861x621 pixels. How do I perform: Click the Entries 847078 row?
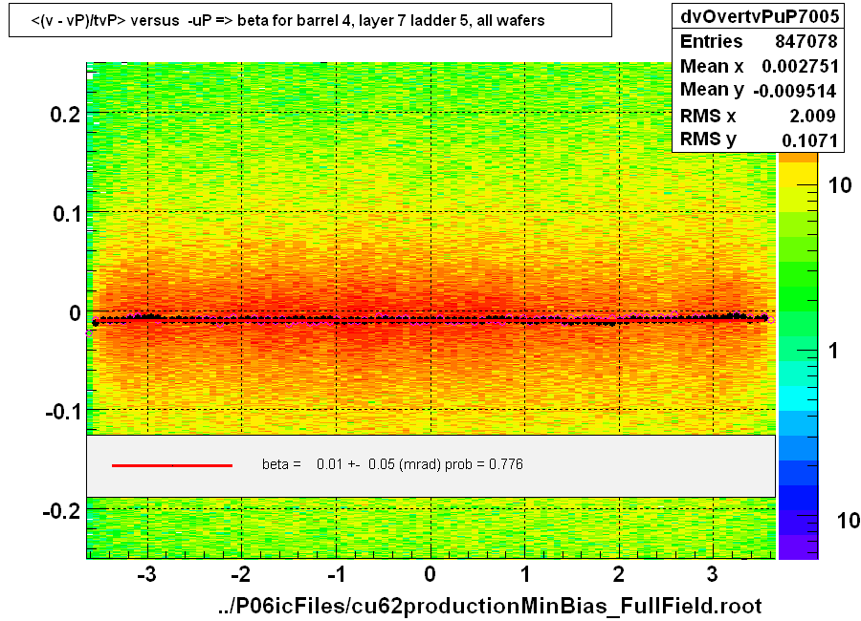coord(759,41)
